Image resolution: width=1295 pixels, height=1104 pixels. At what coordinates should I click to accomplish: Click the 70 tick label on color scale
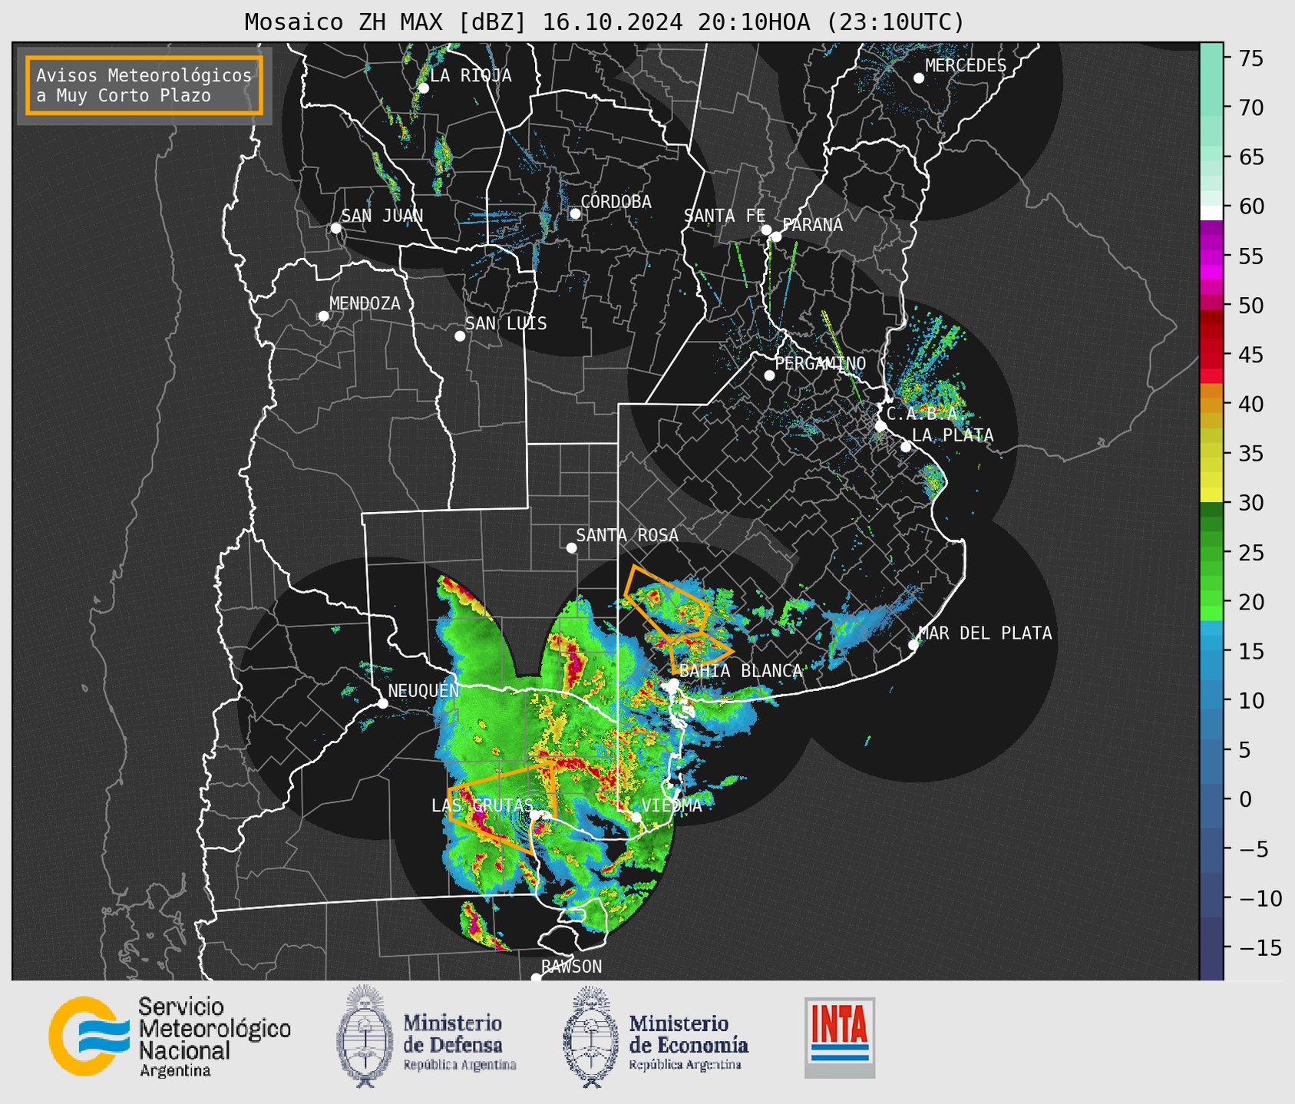pos(1251,108)
